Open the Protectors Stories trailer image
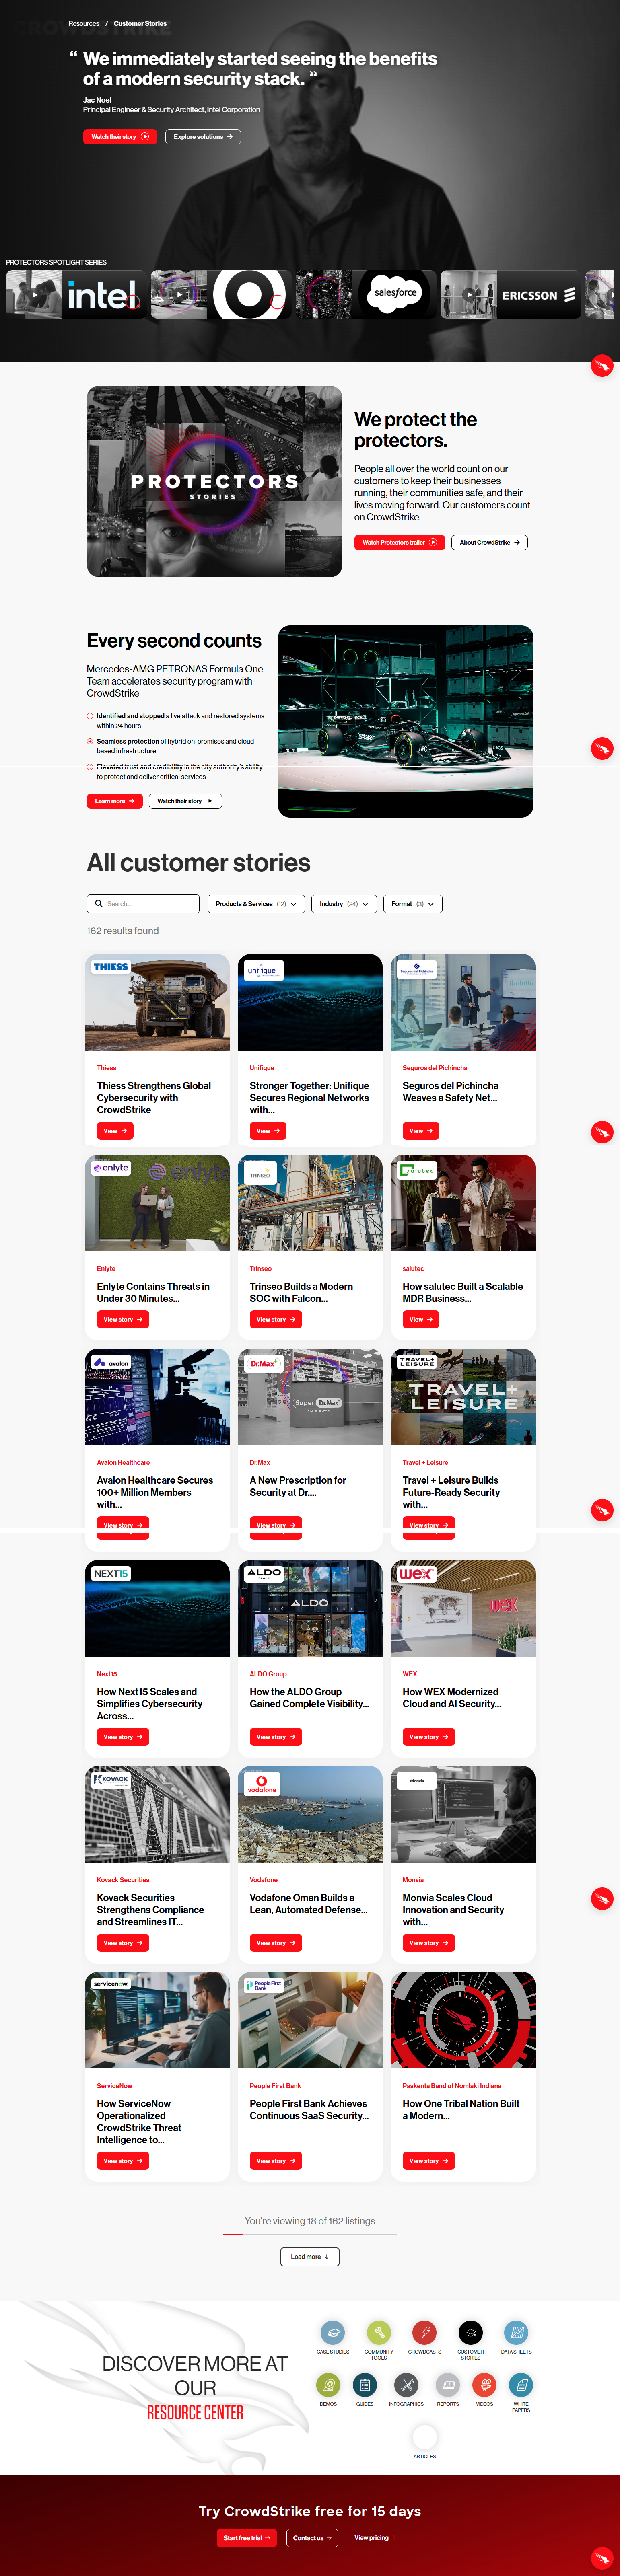The width and height of the screenshot is (620, 2576). click(214, 481)
